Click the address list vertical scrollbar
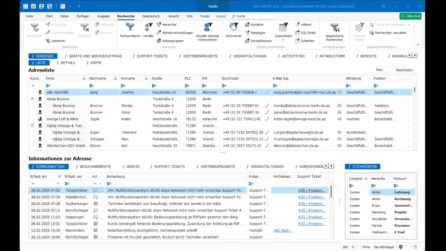Screen dimensions: 446x251 click(x=414, y=90)
